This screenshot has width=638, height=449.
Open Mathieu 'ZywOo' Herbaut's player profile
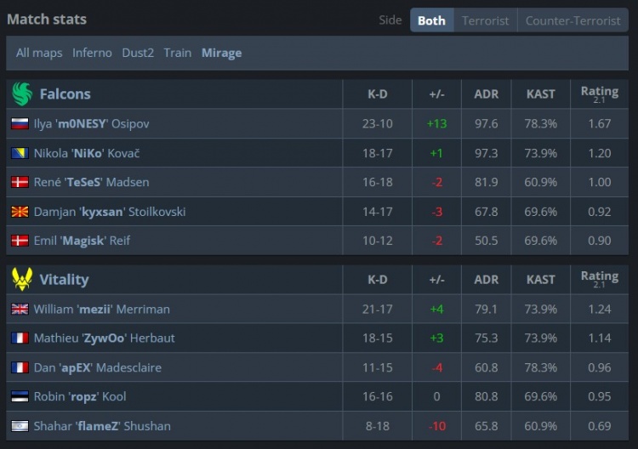coord(104,338)
